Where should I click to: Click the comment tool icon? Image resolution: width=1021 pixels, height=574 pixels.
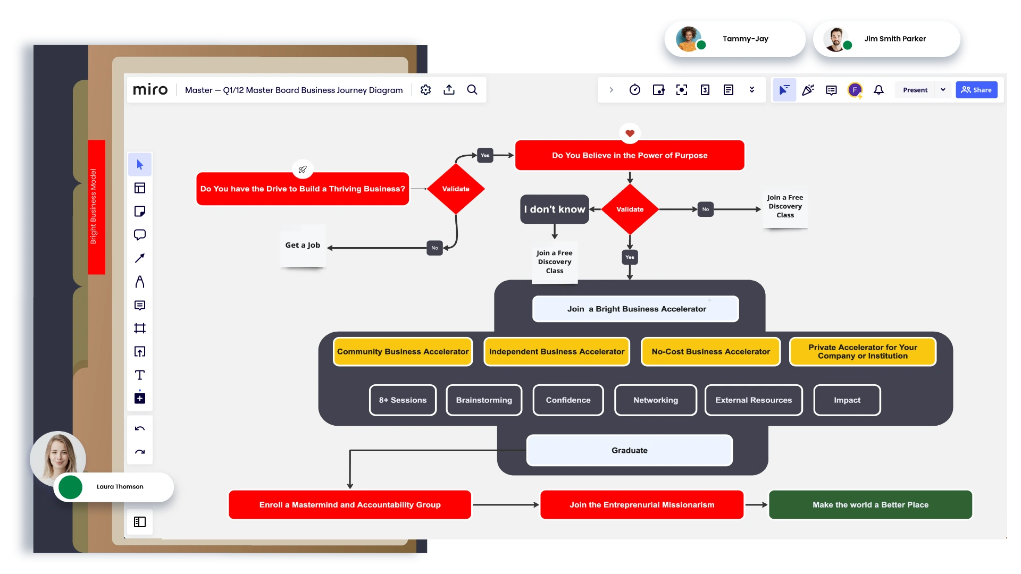(x=139, y=234)
